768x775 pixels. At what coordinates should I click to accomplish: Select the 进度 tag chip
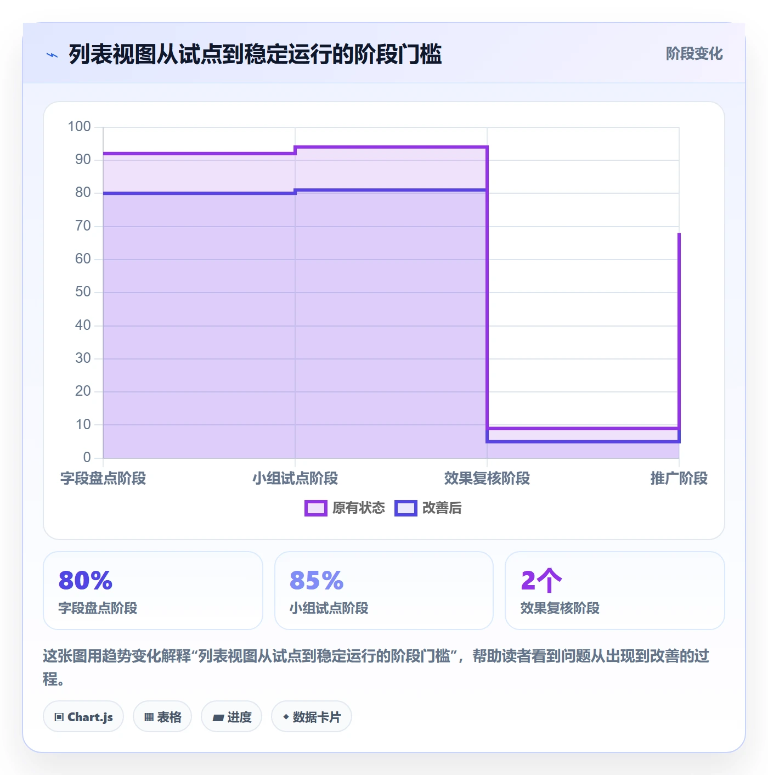point(231,717)
